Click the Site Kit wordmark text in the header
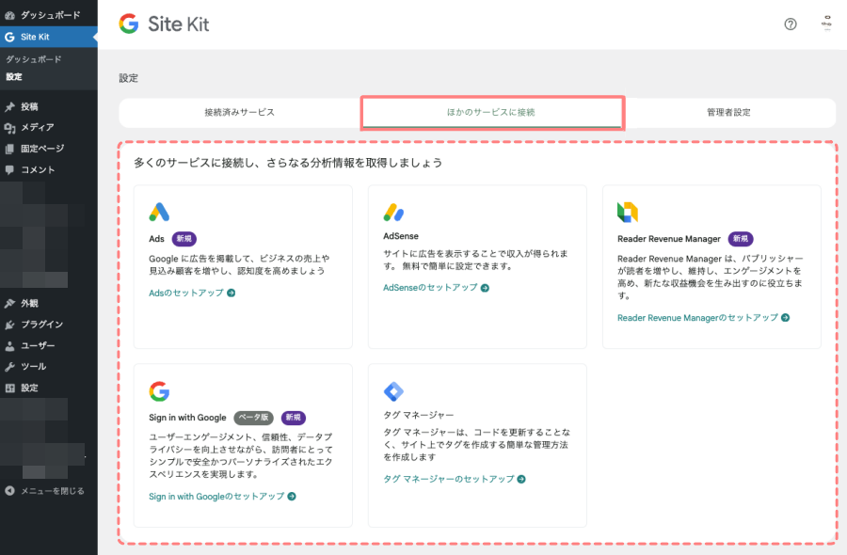The width and height of the screenshot is (847, 555). point(178,24)
